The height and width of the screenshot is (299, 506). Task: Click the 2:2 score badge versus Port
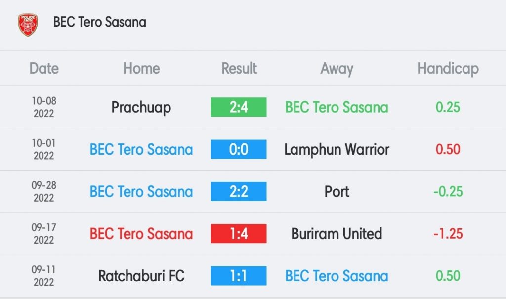point(239,191)
